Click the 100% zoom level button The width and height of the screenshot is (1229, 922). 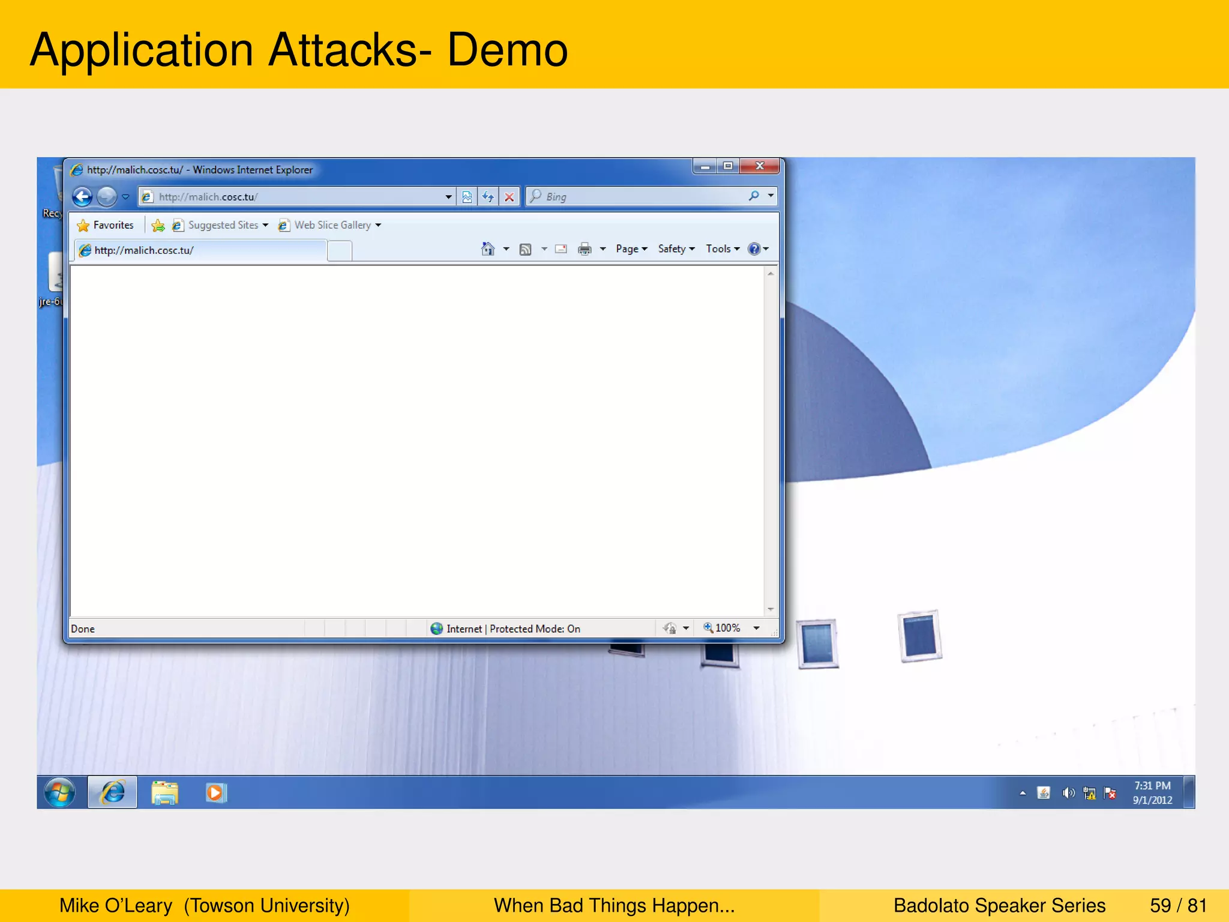click(722, 628)
